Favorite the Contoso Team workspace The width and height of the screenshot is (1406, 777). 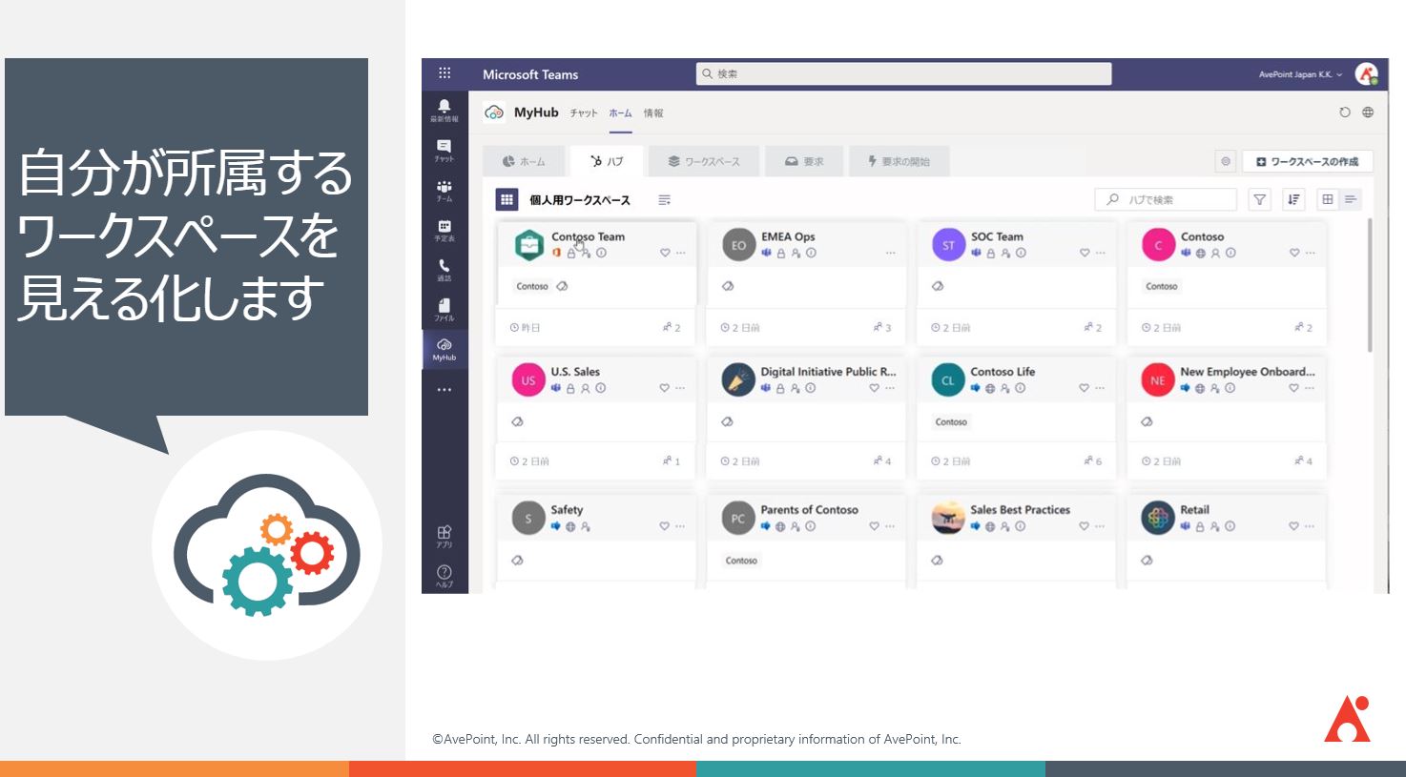(665, 253)
